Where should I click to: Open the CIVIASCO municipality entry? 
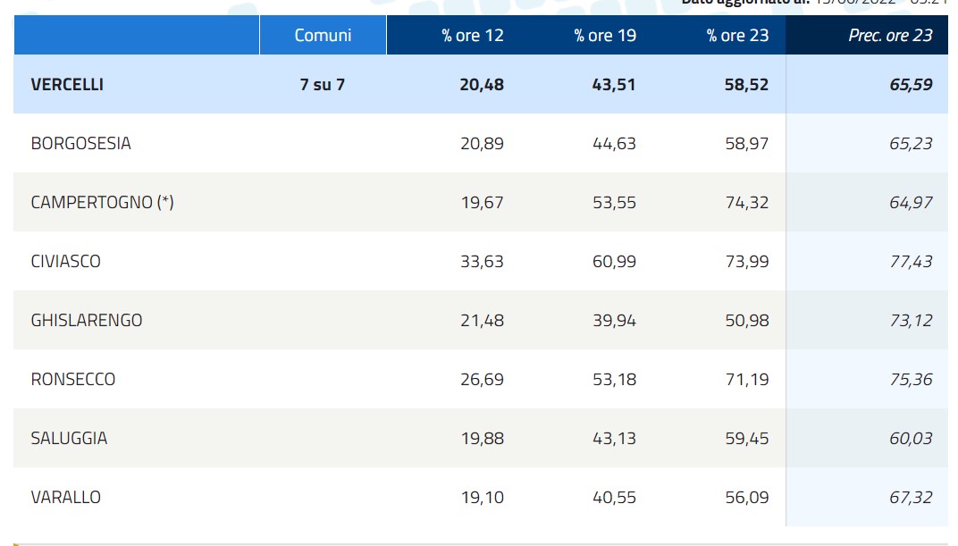click(65, 262)
